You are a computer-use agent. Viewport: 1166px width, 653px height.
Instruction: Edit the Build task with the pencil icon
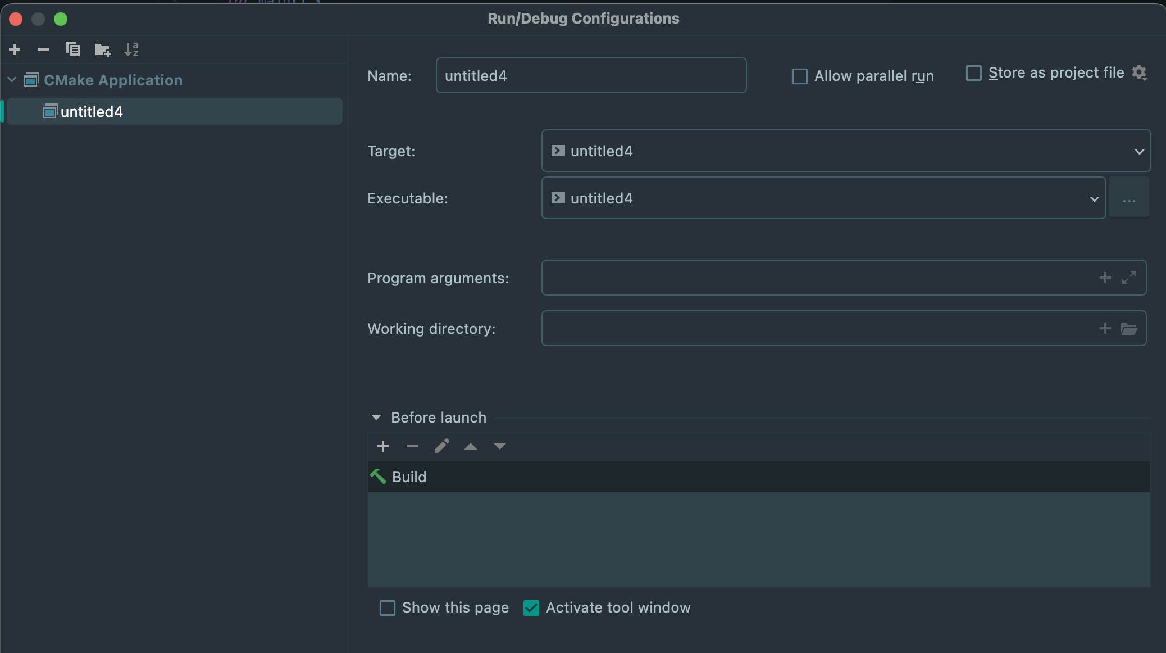point(441,446)
